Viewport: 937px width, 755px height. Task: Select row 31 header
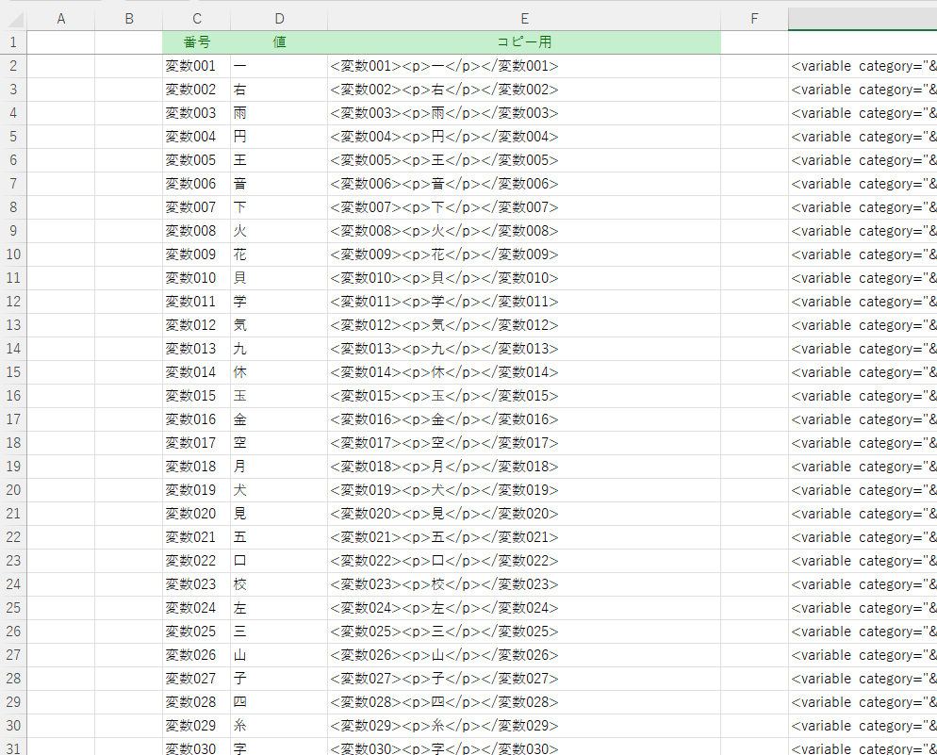point(13,747)
